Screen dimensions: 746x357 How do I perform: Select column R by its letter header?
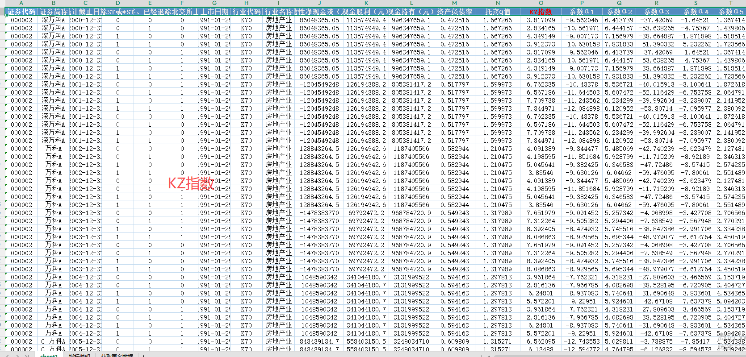tap(656, 3)
